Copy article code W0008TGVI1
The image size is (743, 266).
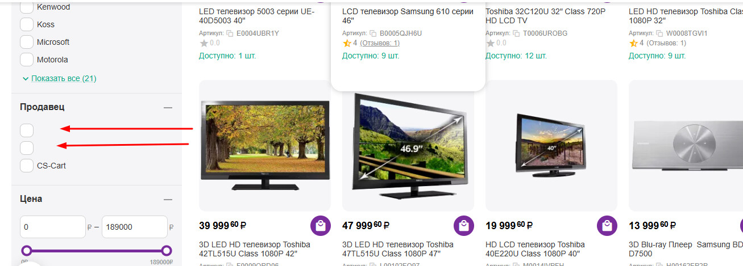660,33
